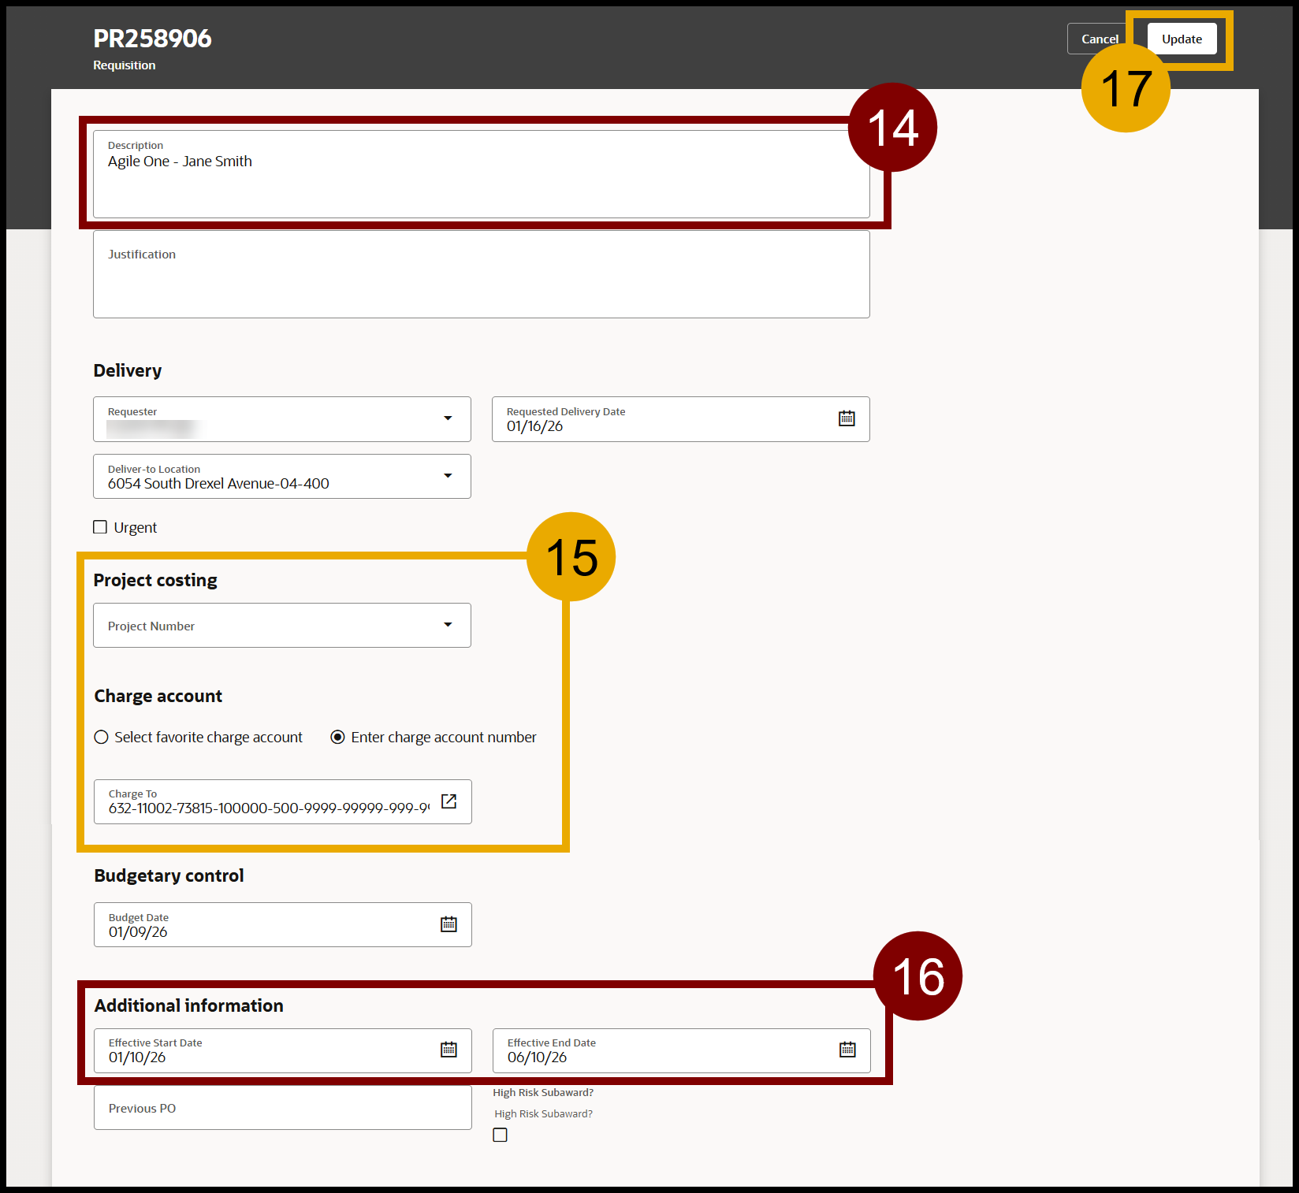Check the Urgent checkbox
Image resolution: width=1299 pixels, height=1193 pixels.
[100, 527]
